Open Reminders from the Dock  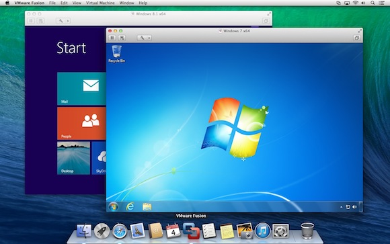209,231
